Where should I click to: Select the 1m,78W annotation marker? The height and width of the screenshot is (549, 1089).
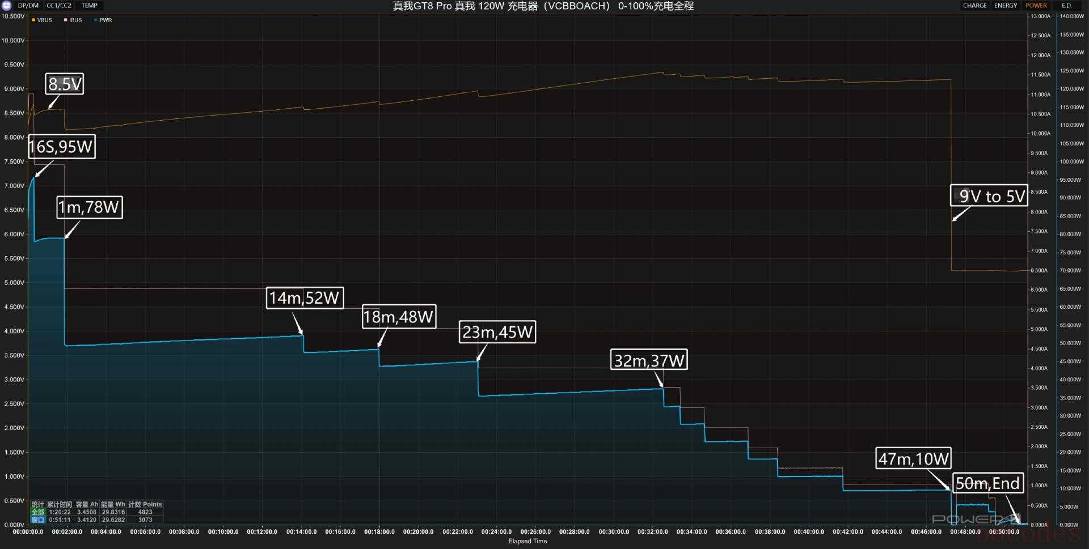89,207
